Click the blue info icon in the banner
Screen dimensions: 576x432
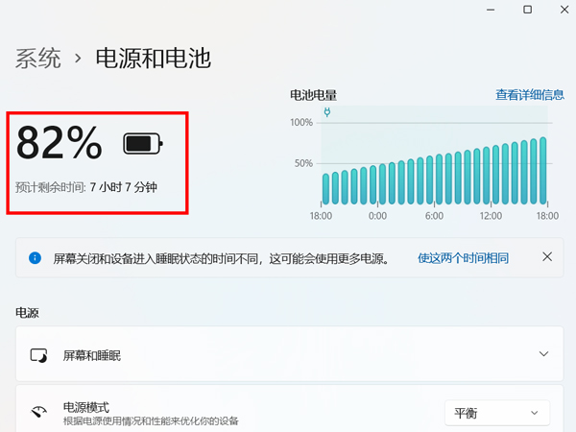tap(36, 258)
